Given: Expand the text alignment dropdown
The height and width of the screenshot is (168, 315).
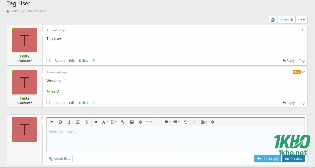Looking at the screenshot, I should pos(168,122).
